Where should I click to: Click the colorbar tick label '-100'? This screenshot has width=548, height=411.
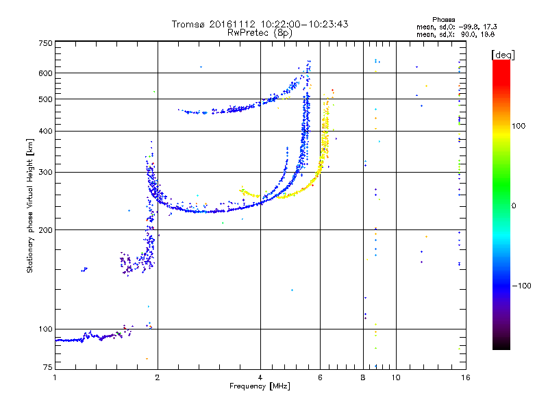point(522,286)
